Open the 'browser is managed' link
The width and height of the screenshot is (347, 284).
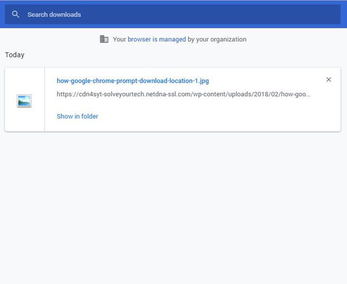[156, 40]
